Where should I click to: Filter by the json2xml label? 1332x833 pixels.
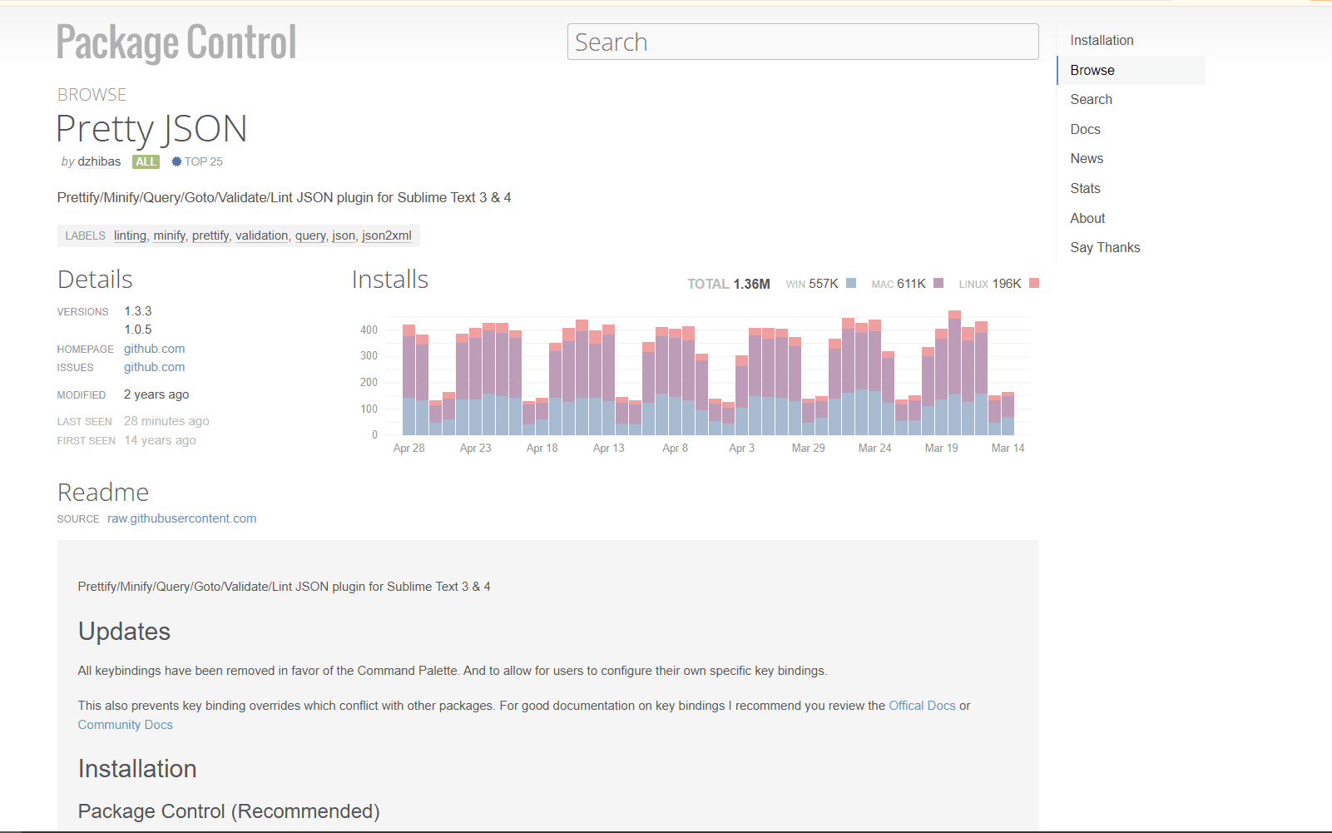coord(386,236)
